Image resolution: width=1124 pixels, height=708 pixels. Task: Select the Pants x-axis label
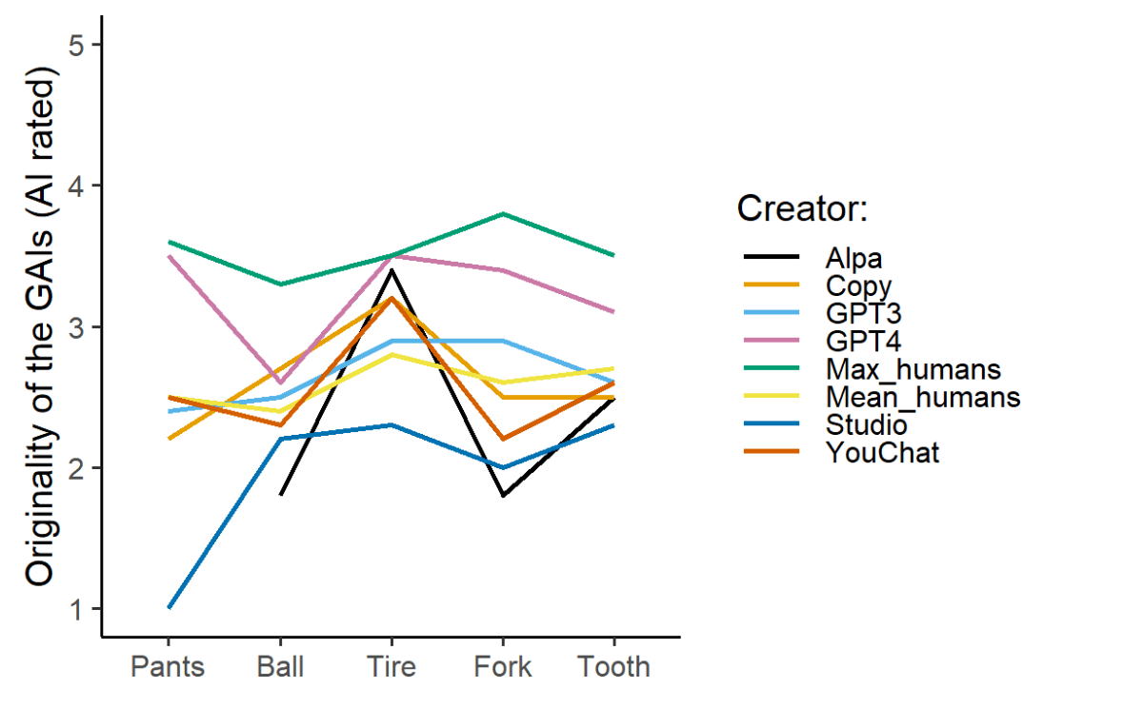(x=168, y=666)
